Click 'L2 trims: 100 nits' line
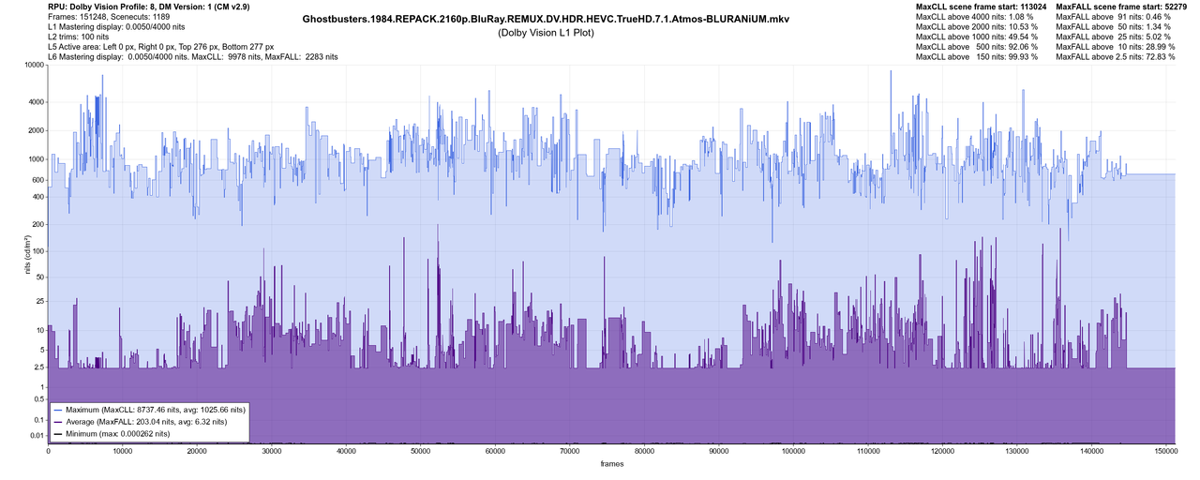 pyautogui.click(x=78, y=37)
